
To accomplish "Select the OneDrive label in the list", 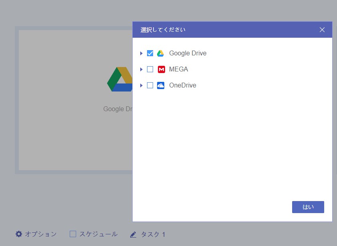I will (x=182, y=85).
